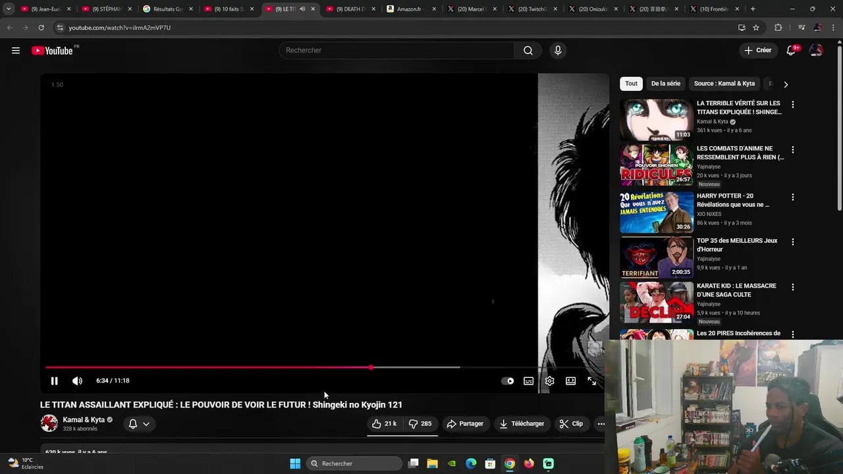This screenshot has width=843, height=474.
Task: Select the Tout filter chip
Action: click(x=631, y=84)
